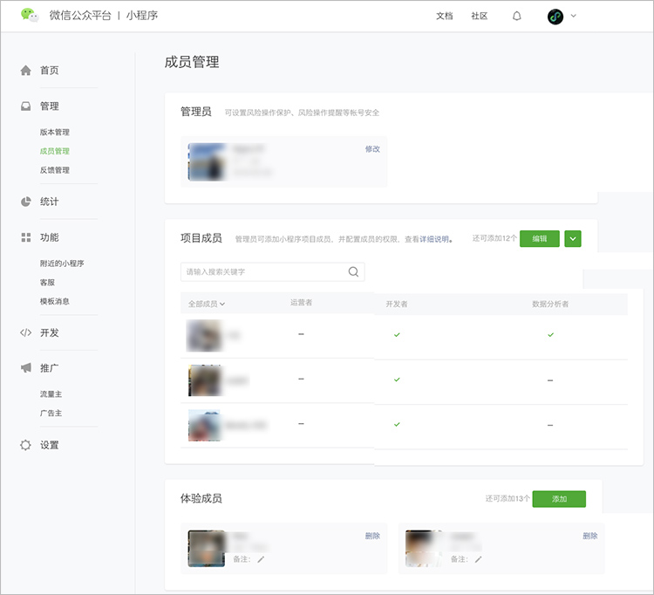Click the 设置 gear icon
Image resolution: width=654 pixels, height=595 pixels.
coord(26,445)
